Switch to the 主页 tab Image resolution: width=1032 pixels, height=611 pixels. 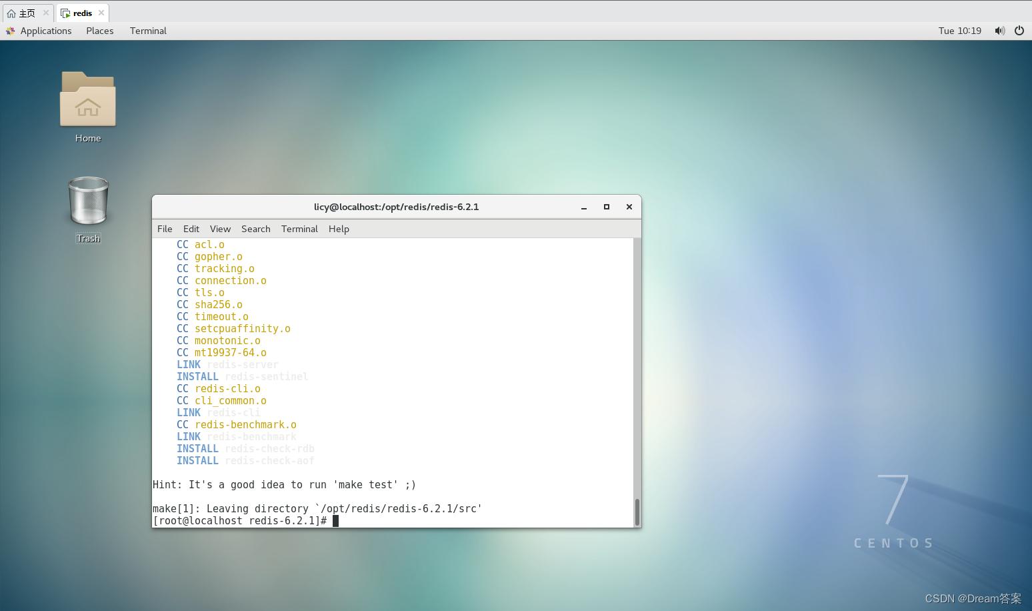(x=27, y=13)
